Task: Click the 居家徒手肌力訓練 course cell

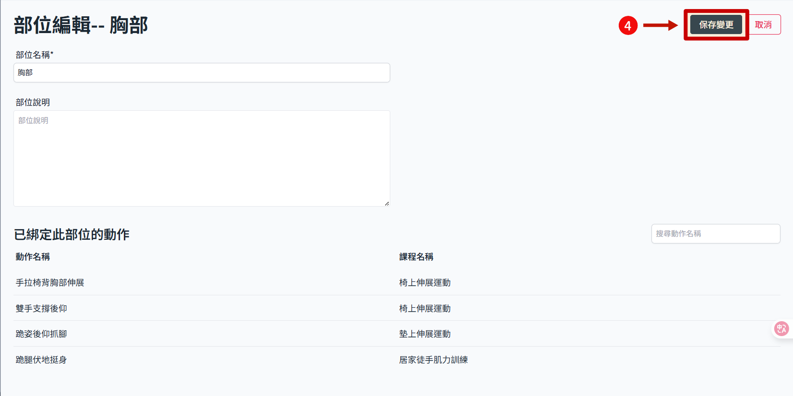Action: pyautogui.click(x=433, y=360)
